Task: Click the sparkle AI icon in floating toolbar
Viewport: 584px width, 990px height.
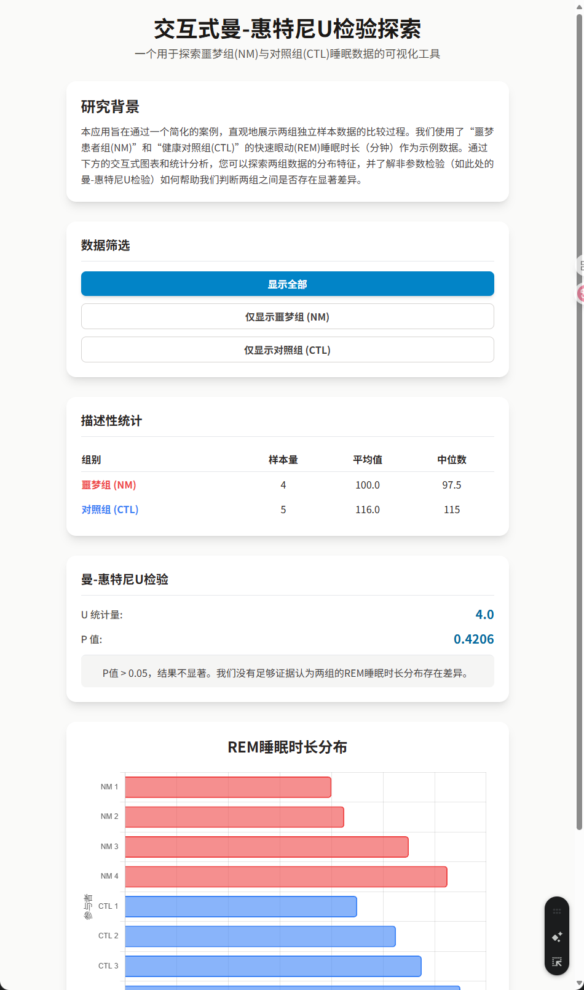Action: point(557,936)
